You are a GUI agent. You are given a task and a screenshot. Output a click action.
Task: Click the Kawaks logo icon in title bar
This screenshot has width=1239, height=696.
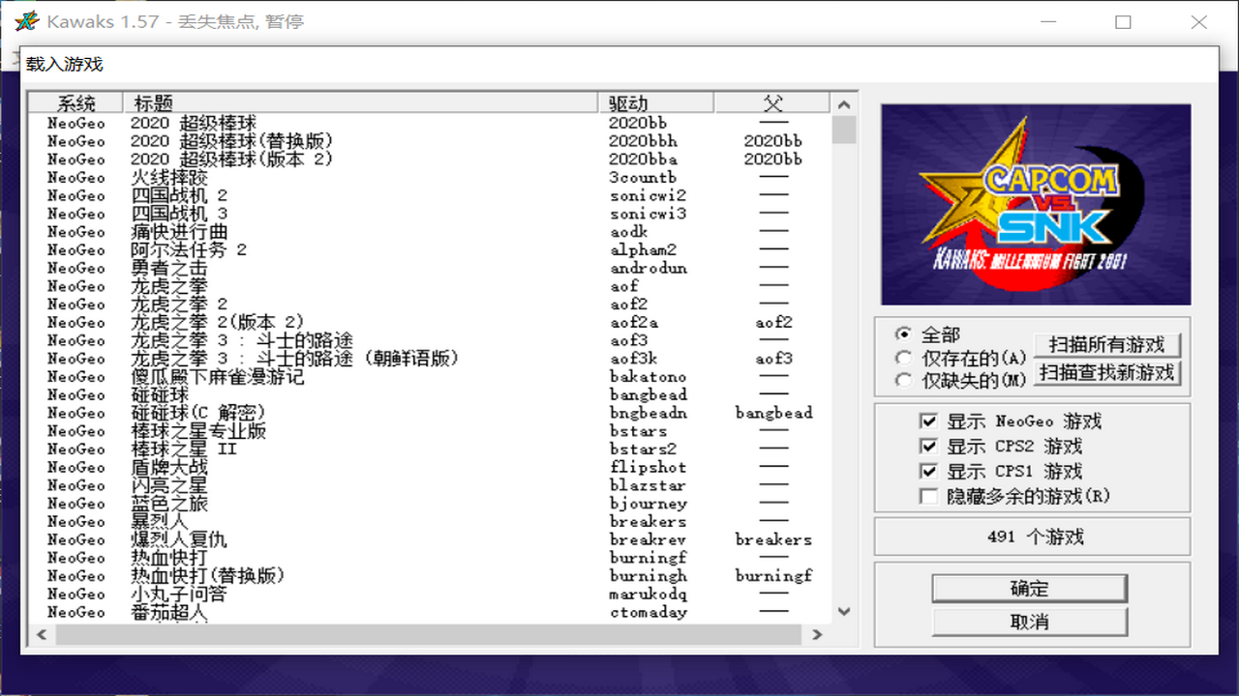pos(27,21)
